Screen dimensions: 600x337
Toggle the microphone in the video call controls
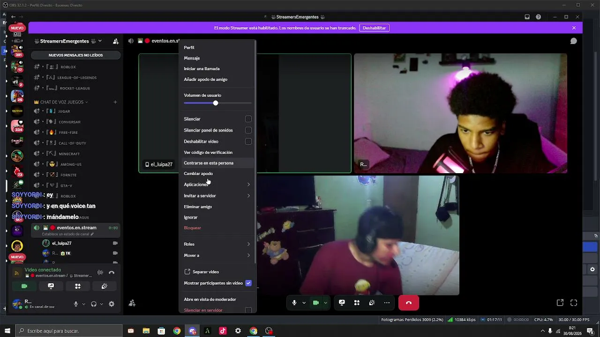point(294,303)
